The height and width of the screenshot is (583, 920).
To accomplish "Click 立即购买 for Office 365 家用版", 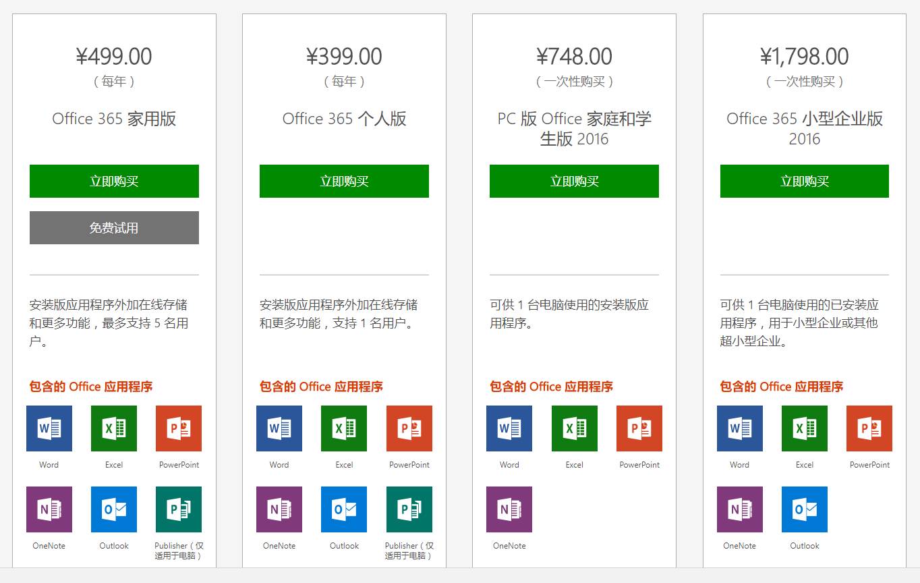I will click(x=114, y=181).
